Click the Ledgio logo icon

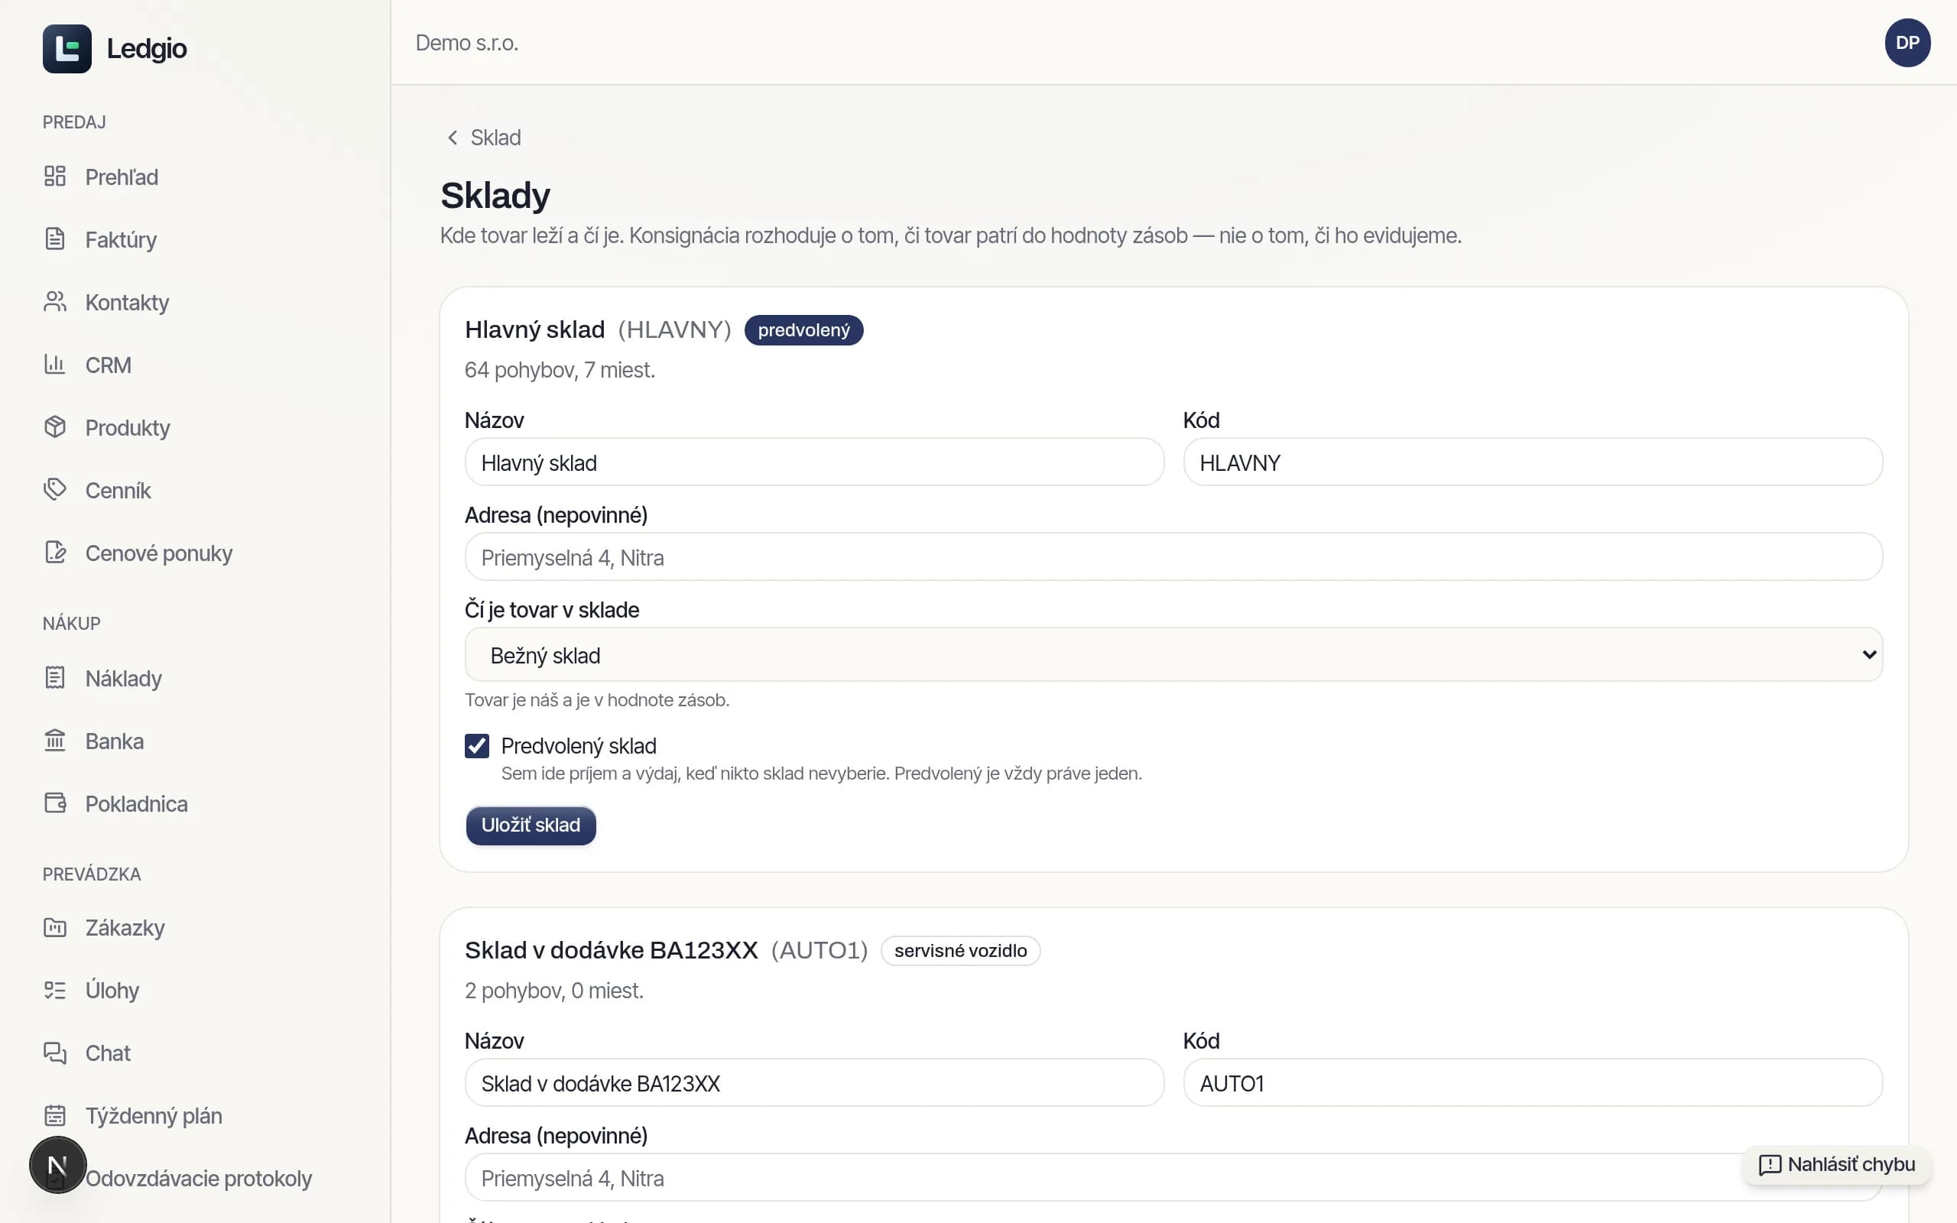67,48
